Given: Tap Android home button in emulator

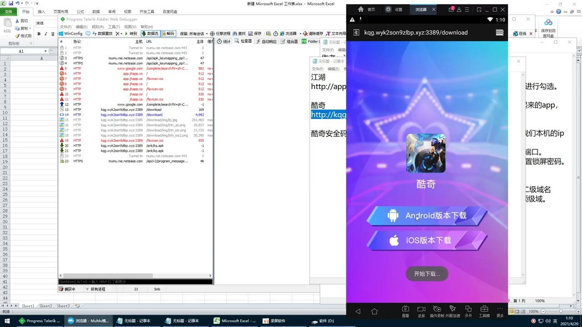Looking at the screenshot, I should [375, 311].
